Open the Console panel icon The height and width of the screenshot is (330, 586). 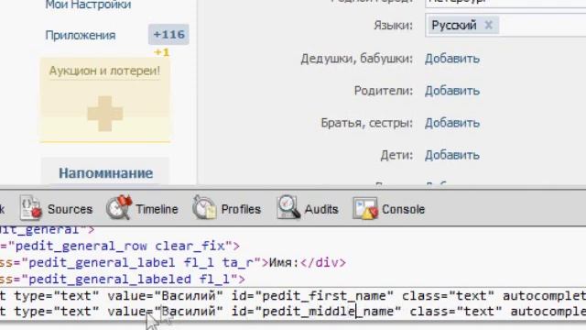point(364,208)
